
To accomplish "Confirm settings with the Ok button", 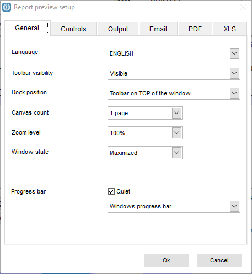I will point(167,260).
